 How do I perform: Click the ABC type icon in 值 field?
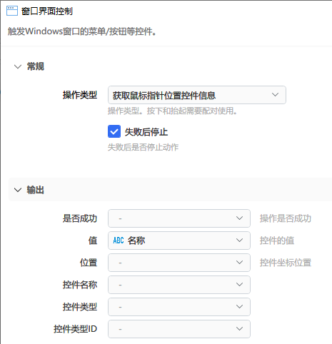[x=119, y=241]
